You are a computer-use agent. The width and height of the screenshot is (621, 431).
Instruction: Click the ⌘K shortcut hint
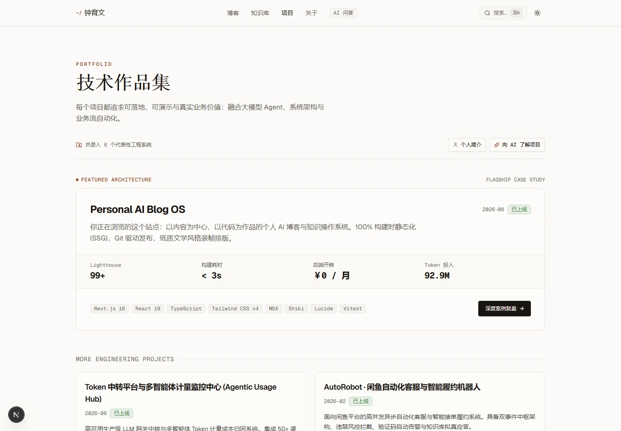coord(516,13)
